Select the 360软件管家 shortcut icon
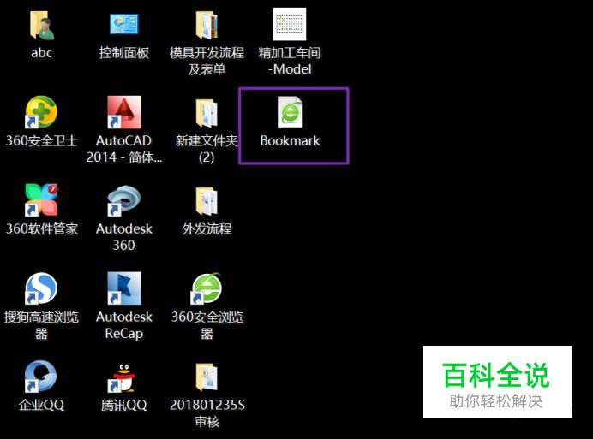Image resolution: width=593 pixels, height=439 pixels. 41,200
